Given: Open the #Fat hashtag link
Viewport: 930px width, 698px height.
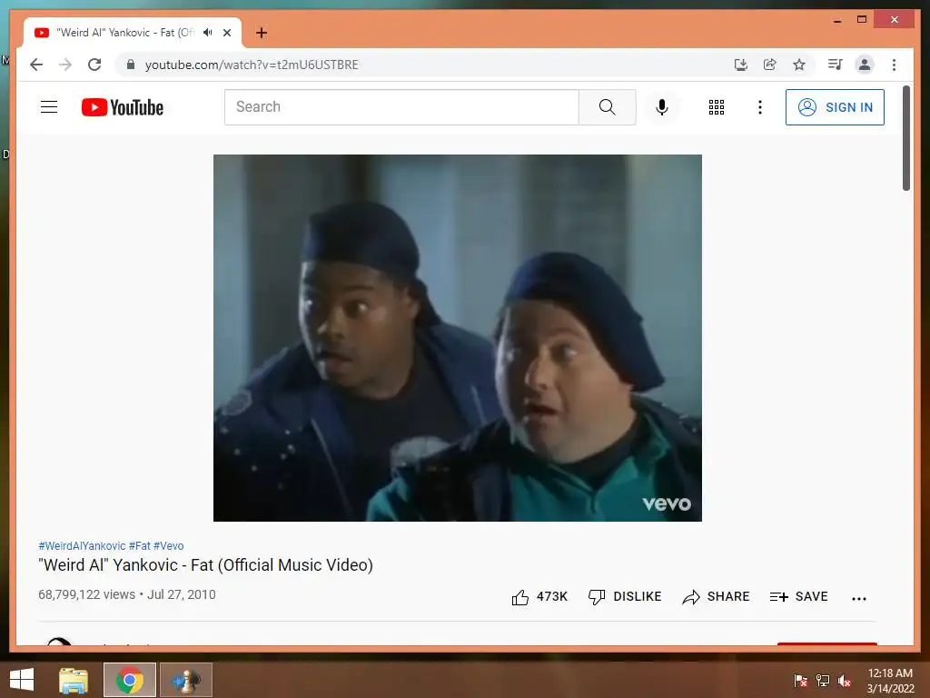Looking at the screenshot, I should click(x=139, y=545).
